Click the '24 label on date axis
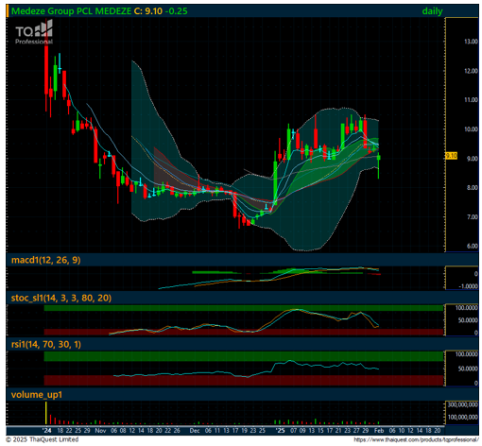The width and height of the screenshot is (482, 446). point(47,431)
